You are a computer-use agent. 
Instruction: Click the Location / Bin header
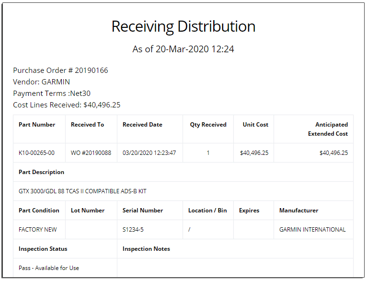pos(207,211)
